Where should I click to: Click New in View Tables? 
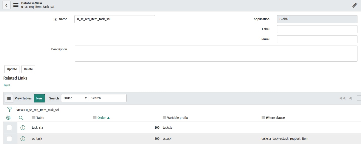pyautogui.click(x=39, y=98)
